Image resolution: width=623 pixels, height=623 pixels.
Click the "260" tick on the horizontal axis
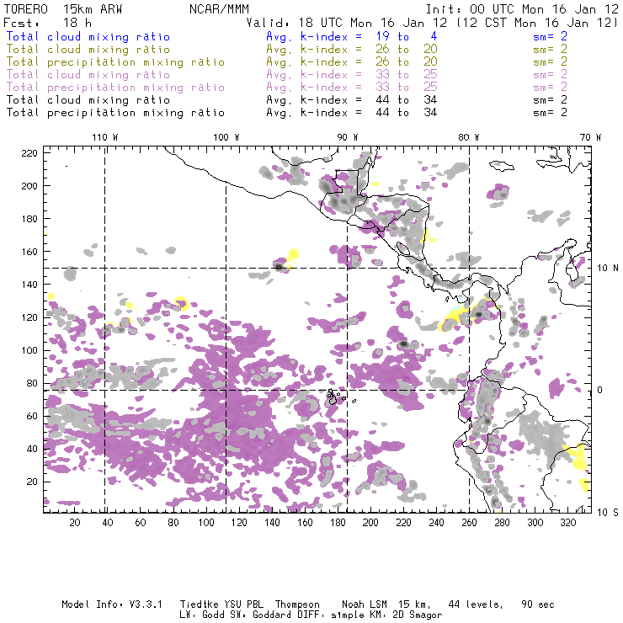(469, 523)
